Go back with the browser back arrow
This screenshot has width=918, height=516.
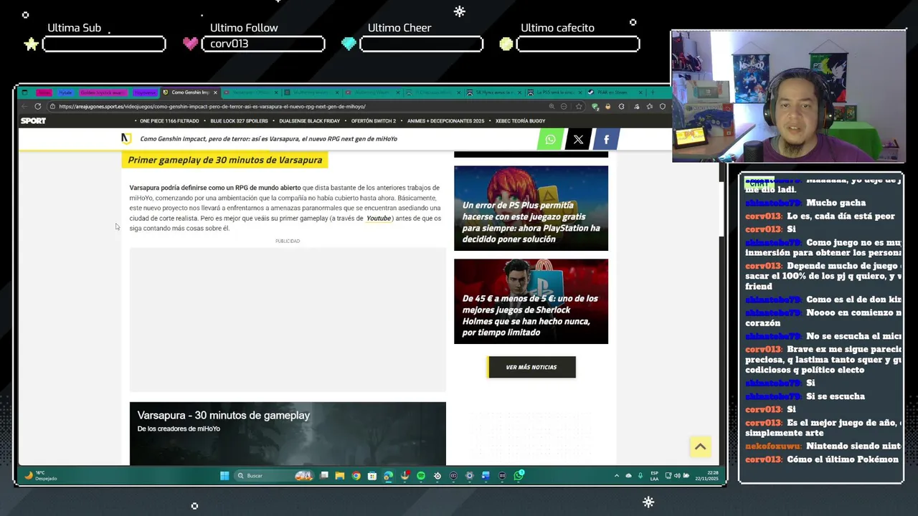coord(25,106)
